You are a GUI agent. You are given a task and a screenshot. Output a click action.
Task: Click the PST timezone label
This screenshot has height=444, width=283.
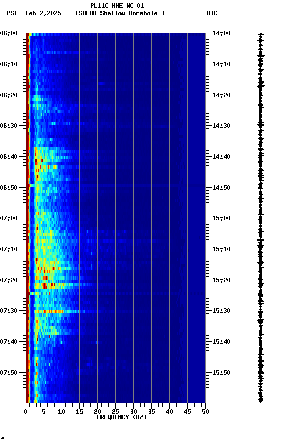click(12, 13)
